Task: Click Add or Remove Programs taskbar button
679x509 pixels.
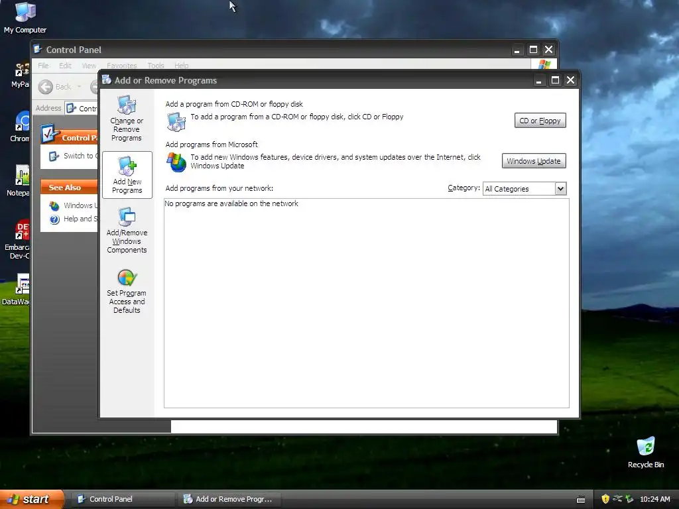Action: click(229, 499)
